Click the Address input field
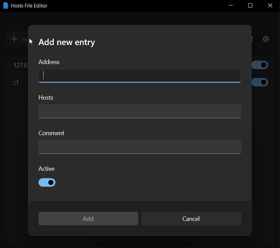The width and height of the screenshot is (280, 248). click(139, 76)
